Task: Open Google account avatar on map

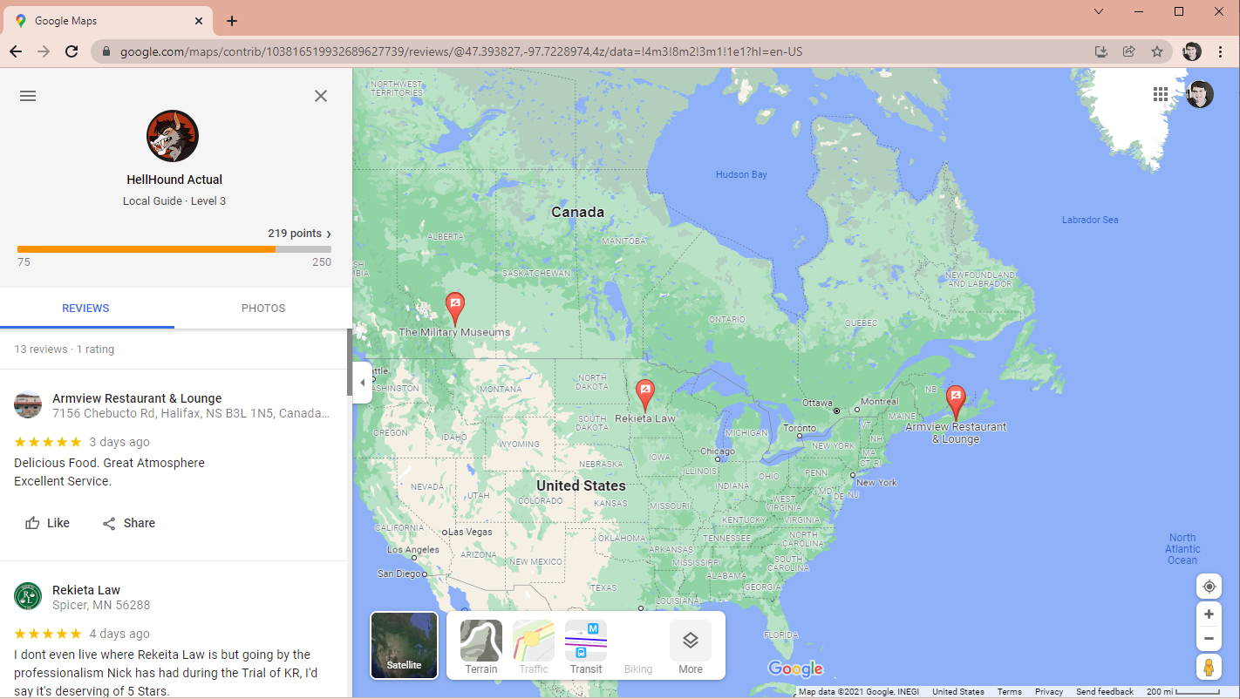Action: tap(1200, 94)
